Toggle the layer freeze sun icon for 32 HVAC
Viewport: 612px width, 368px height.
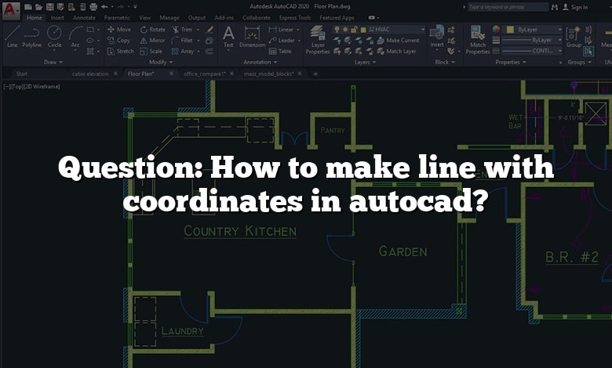[x=345, y=30]
